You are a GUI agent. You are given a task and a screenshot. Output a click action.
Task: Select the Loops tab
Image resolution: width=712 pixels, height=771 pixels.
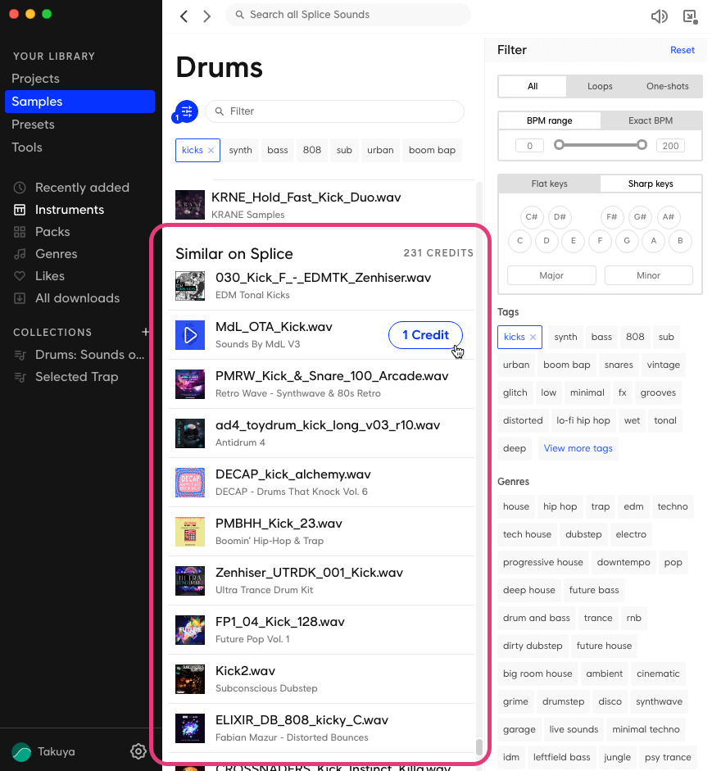coord(600,85)
